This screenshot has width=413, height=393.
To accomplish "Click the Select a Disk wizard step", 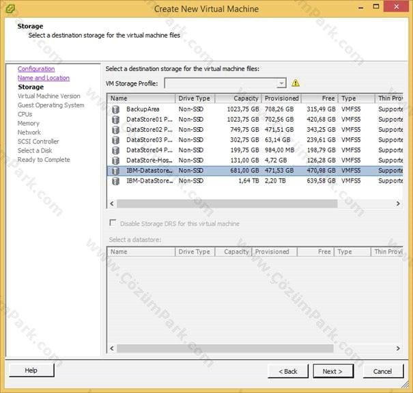I will point(35,150).
